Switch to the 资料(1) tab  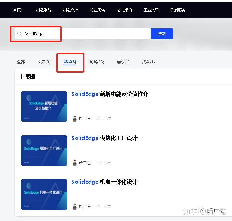pos(148,62)
